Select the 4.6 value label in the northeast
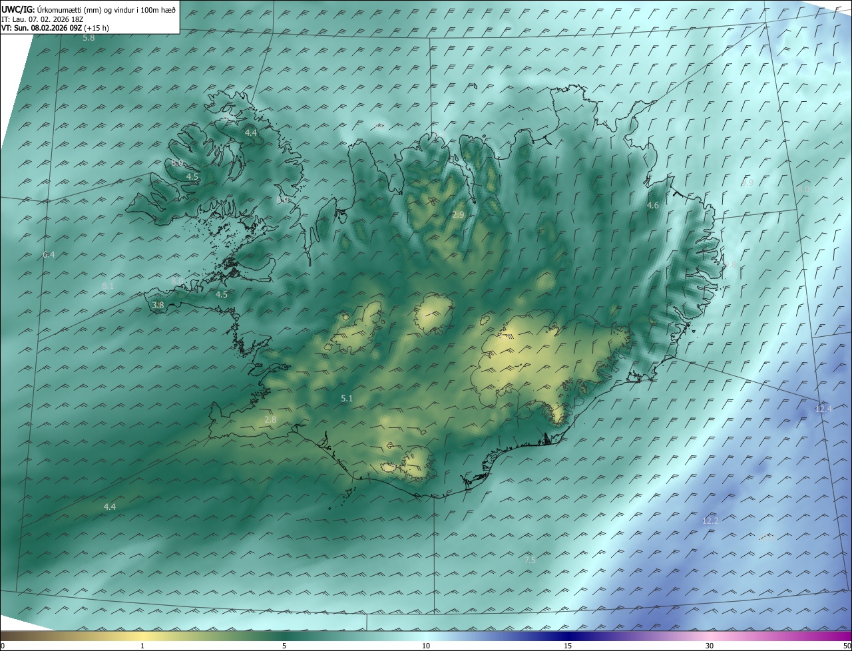Viewport: 852px width, 651px height. [x=652, y=206]
